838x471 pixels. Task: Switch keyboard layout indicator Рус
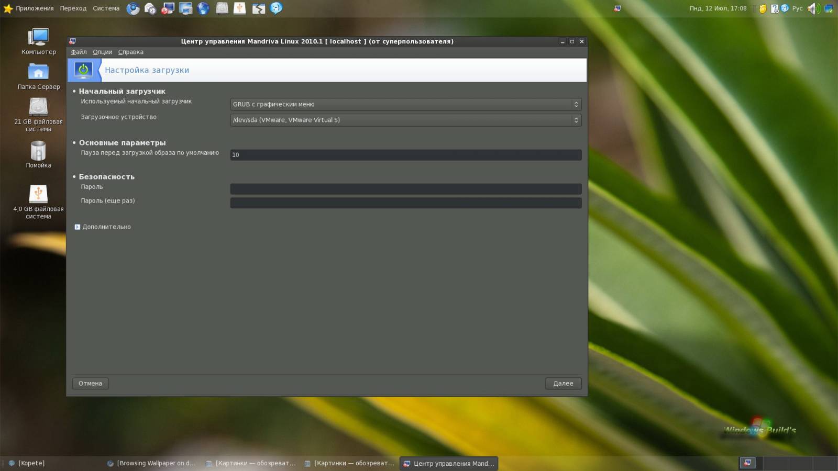(x=797, y=8)
